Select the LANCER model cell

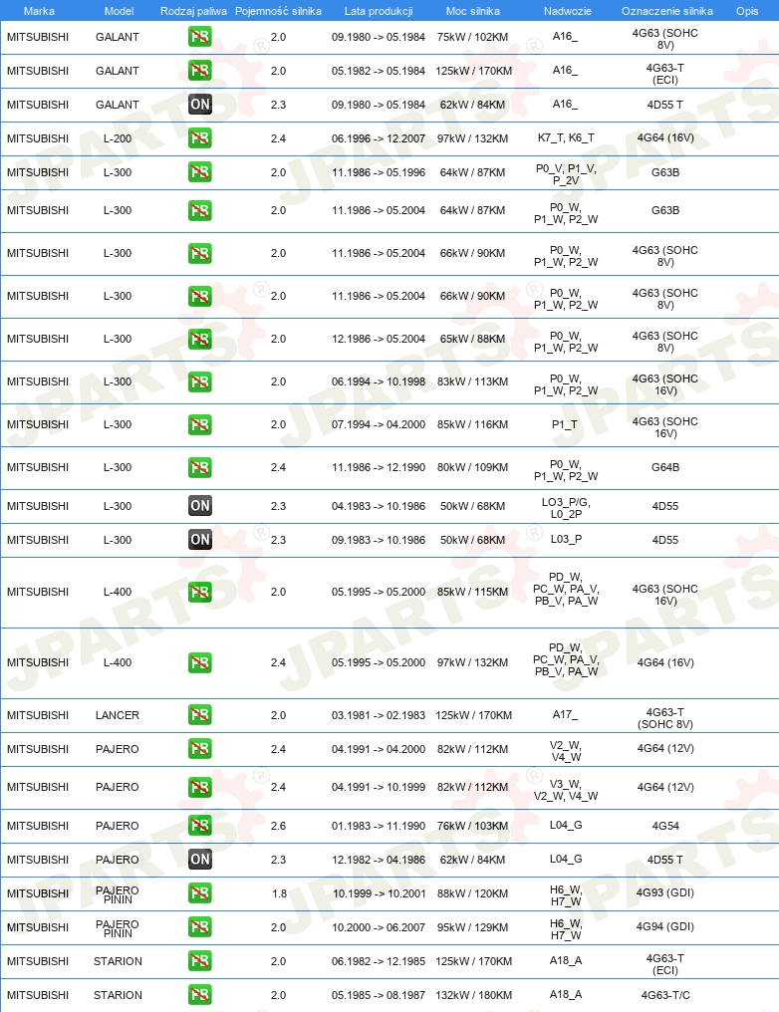(x=118, y=715)
